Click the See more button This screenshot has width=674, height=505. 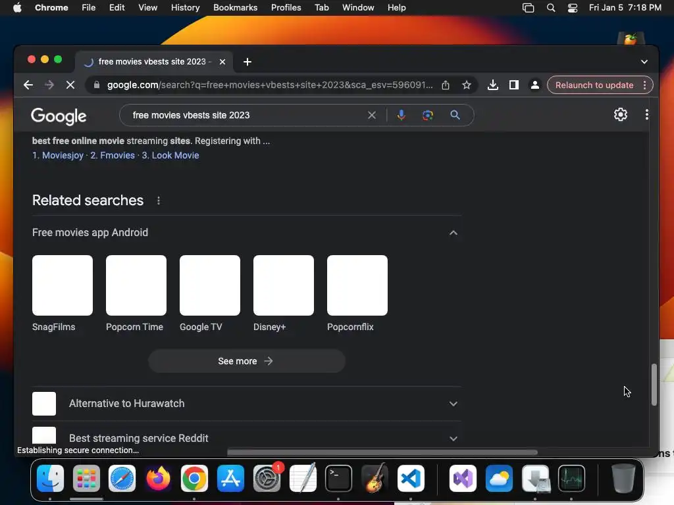coord(247,361)
